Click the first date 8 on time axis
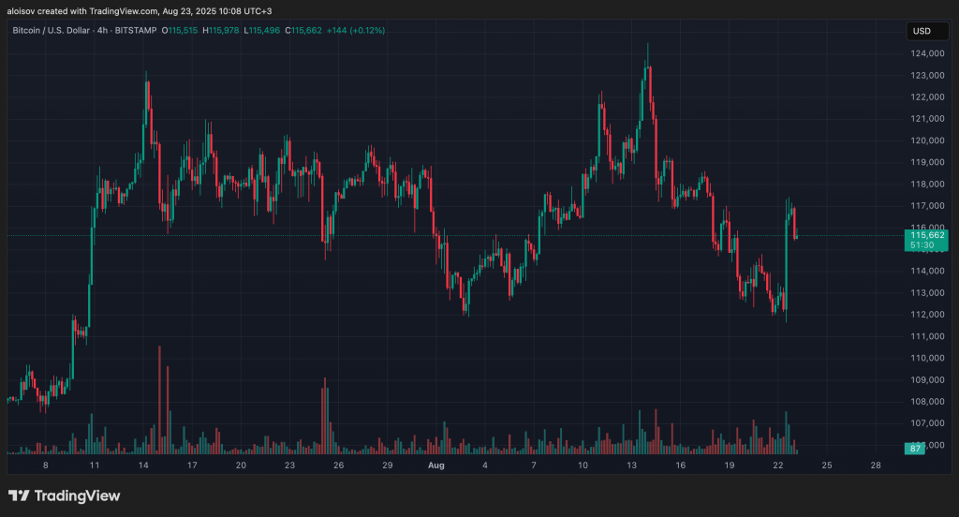This screenshot has width=959, height=517. pyautogui.click(x=45, y=465)
